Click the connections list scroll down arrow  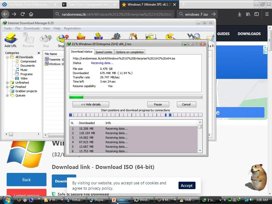pyautogui.click(x=200, y=151)
